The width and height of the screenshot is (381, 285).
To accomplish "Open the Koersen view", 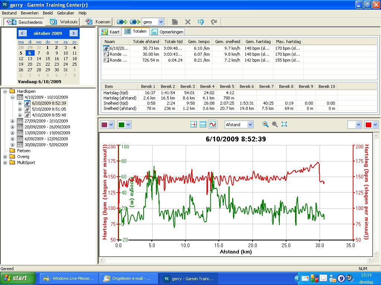I will click(98, 22).
